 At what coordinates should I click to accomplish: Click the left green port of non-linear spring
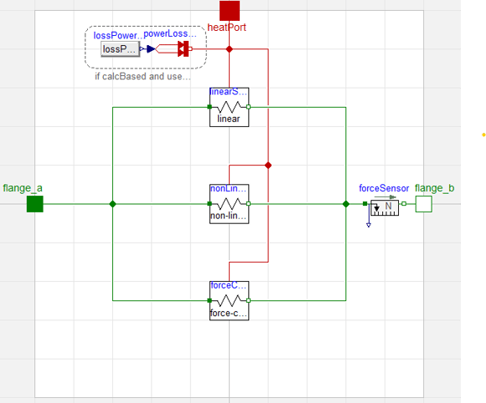point(209,204)
